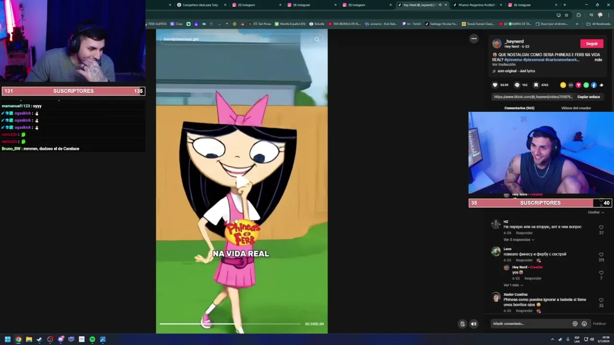Open the _heynerd profile avatar
Image resolution: width=614 pixels, height=345 pixels.
tap(497, 44)
